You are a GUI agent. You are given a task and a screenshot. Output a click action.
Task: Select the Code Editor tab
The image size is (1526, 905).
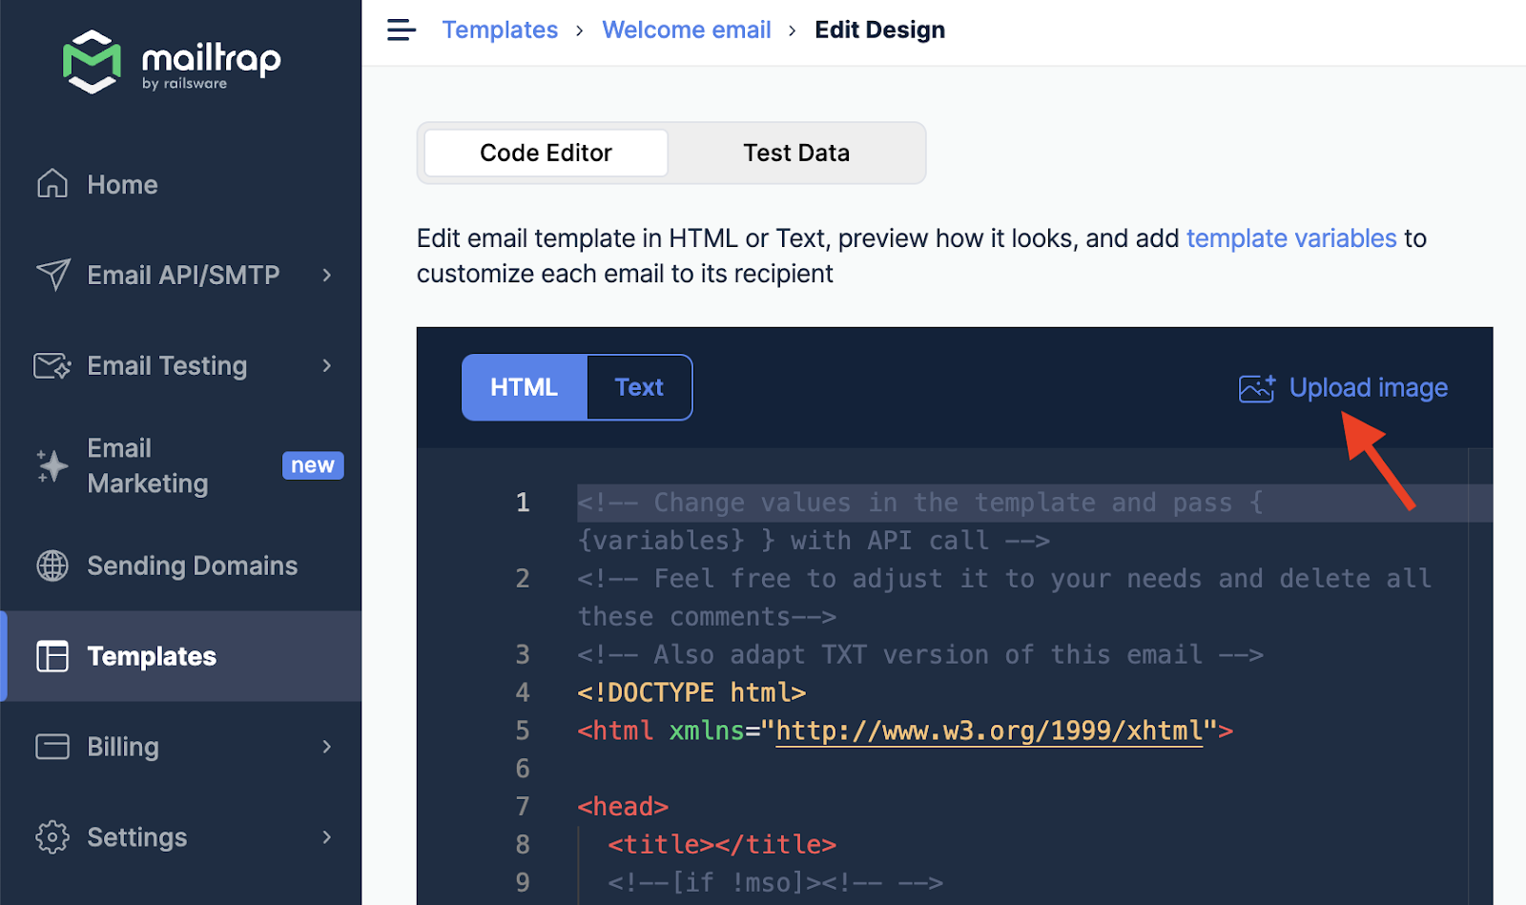(x=545, y=153)
